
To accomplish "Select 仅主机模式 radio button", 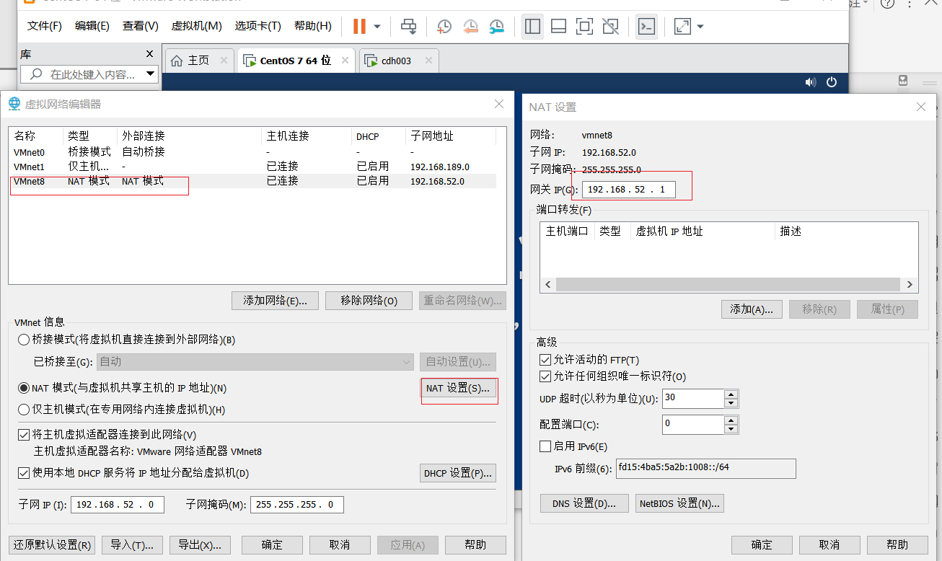I will tap(24, 410).
